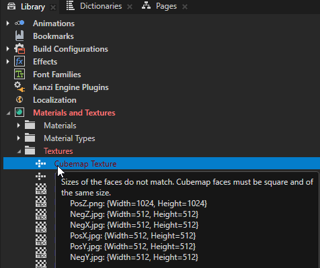
Task: Click the Font Families icon
Action: click(x=19, y=74)
